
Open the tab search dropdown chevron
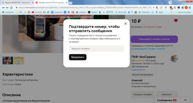point(170,3)
